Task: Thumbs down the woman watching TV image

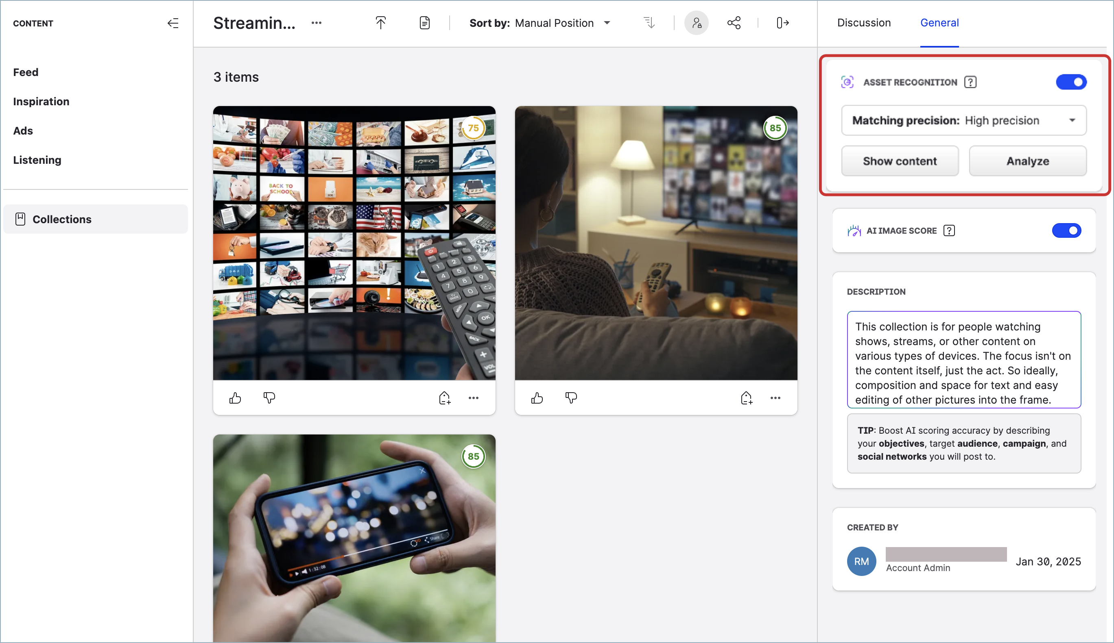Action: click(571, 398)
